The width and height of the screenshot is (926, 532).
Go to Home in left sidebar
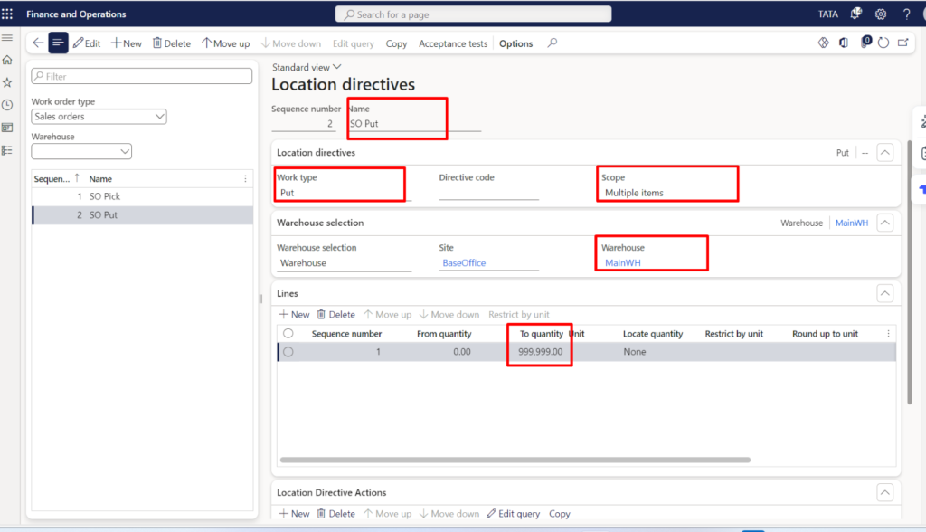[7, 60]
